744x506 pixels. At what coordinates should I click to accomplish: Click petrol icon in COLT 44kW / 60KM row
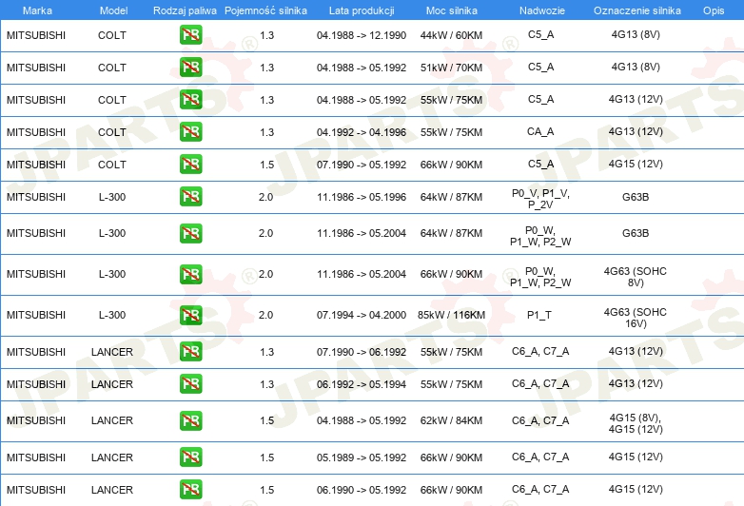[190, 35]
